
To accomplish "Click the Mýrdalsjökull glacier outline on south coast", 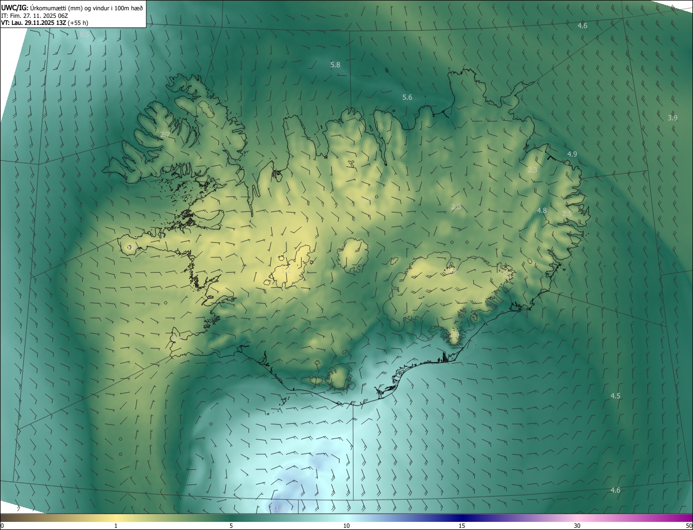I will (x=339, y=377).
